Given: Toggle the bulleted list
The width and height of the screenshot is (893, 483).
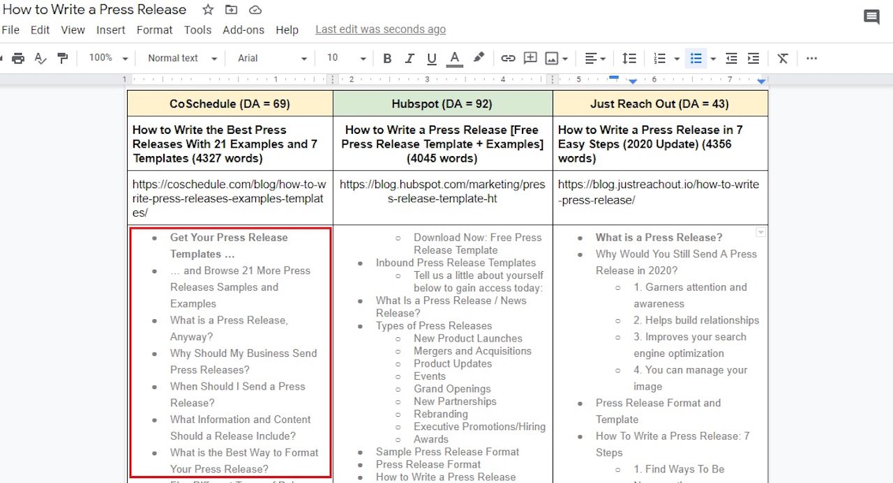Looking at the screenshot, I should (x=696, y=59).
